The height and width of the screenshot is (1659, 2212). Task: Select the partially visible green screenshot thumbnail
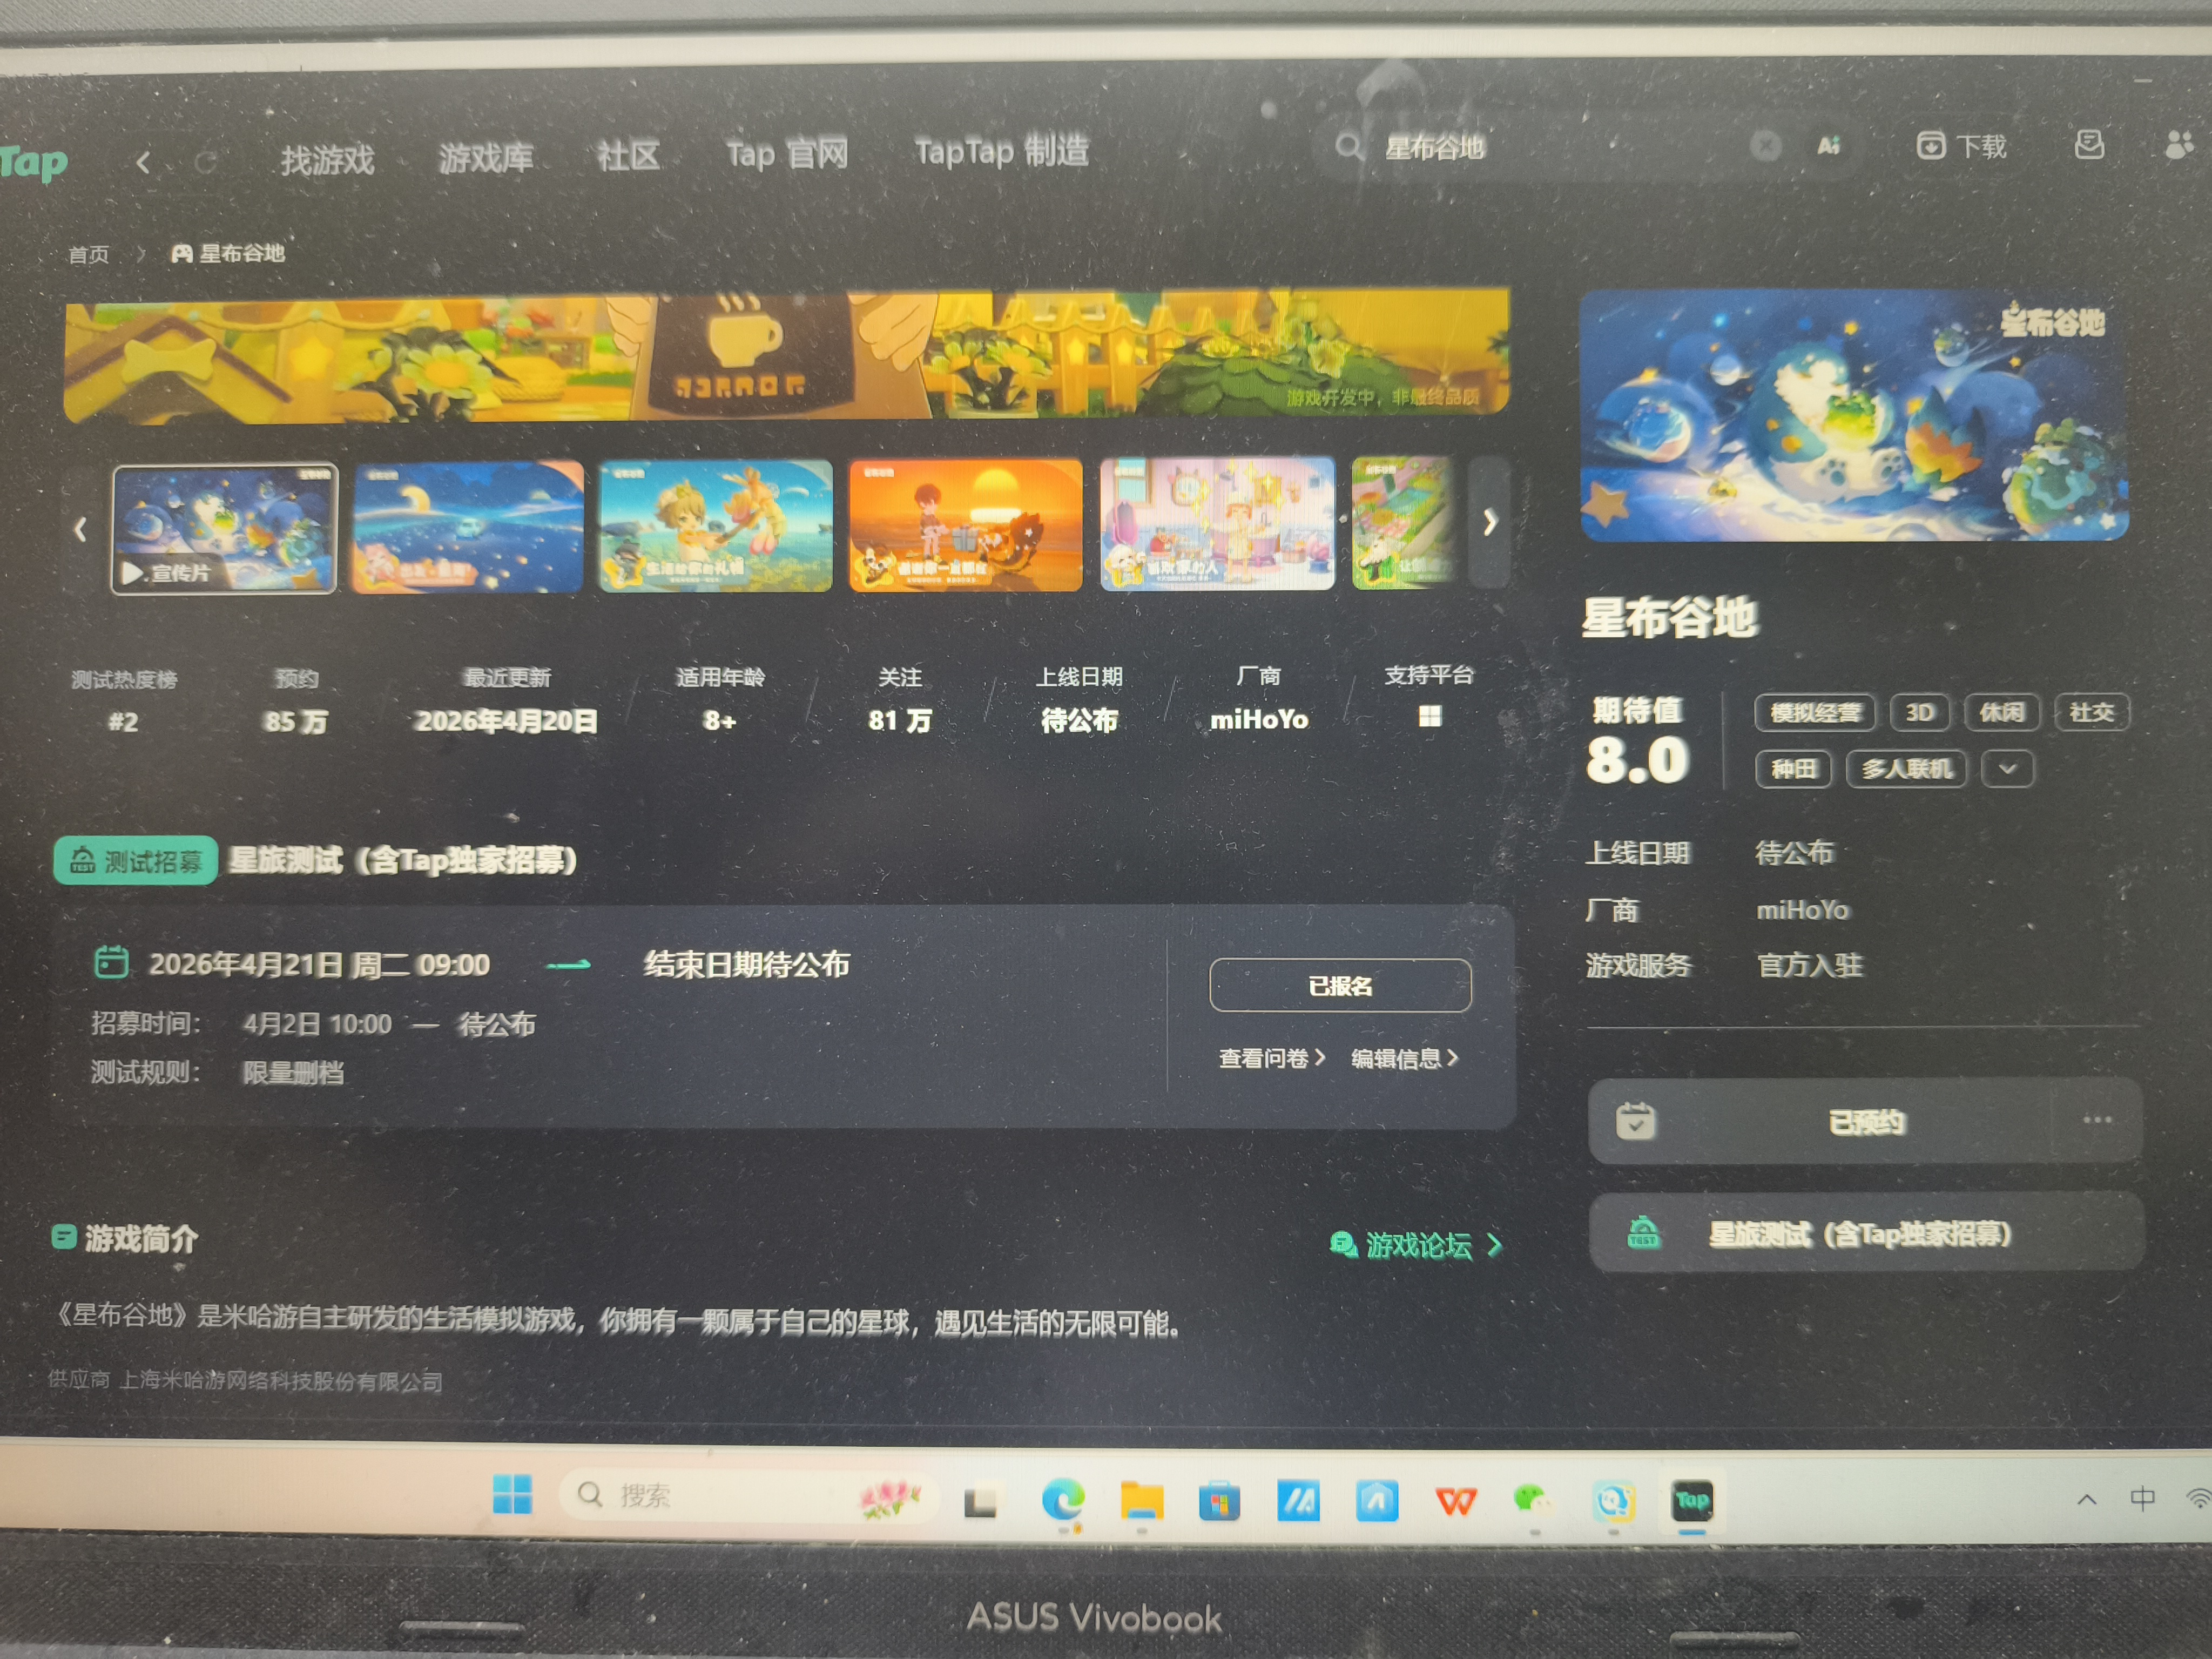[1404, 522]
